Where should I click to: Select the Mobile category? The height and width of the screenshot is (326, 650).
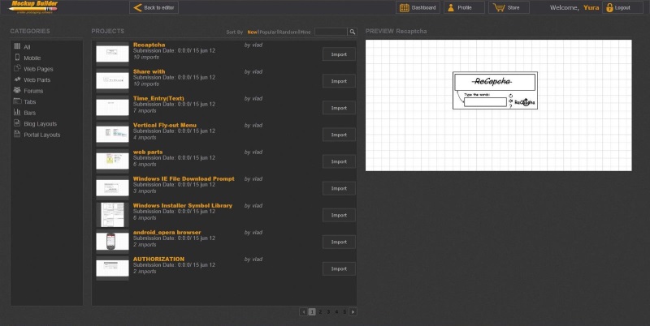[32, 58]
